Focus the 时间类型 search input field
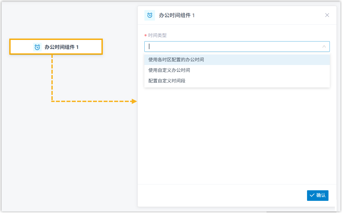This screenshot has height=213, width=342. [233, 47]
